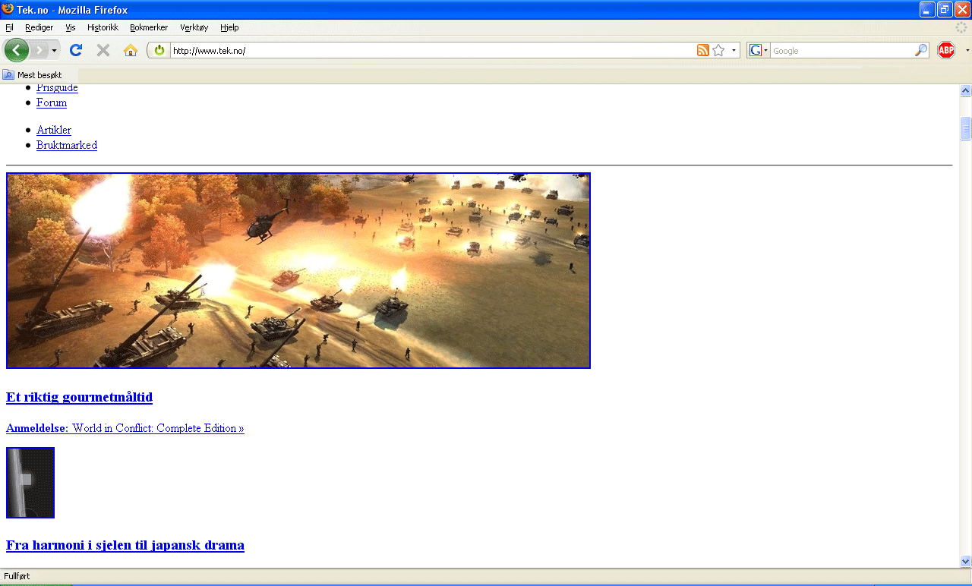Go to the Home page icon

(131, 50)
